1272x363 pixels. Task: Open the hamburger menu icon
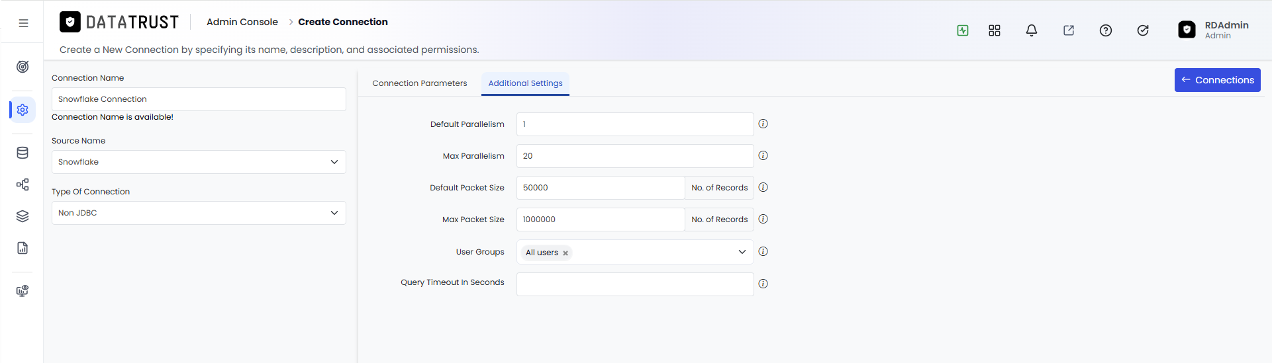pyautogui.click(x=23, y=23)
